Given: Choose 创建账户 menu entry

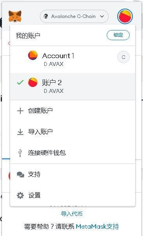Looking at the screenshot, I should pos(73,111).
